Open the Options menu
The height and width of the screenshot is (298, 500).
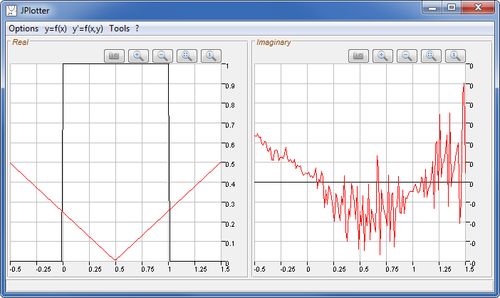(x=24, y=29)
